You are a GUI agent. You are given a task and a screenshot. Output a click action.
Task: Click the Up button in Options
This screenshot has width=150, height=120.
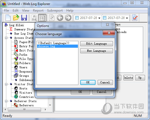140,78
